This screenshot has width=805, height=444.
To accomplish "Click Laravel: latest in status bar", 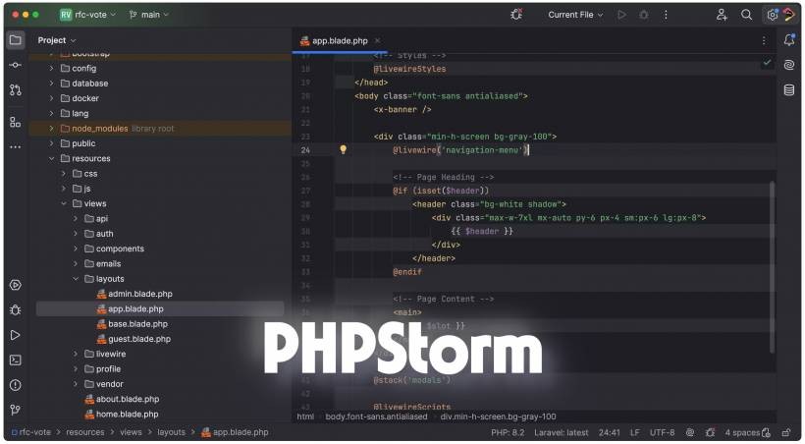I will [x=562, y=432].
